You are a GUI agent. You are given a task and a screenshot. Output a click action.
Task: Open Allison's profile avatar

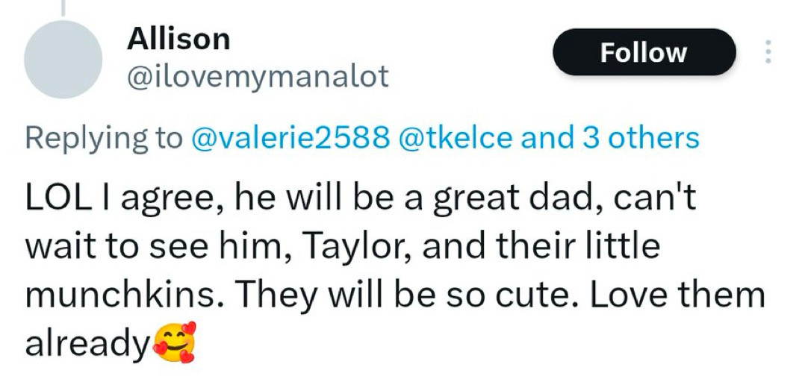click(63, 59)
